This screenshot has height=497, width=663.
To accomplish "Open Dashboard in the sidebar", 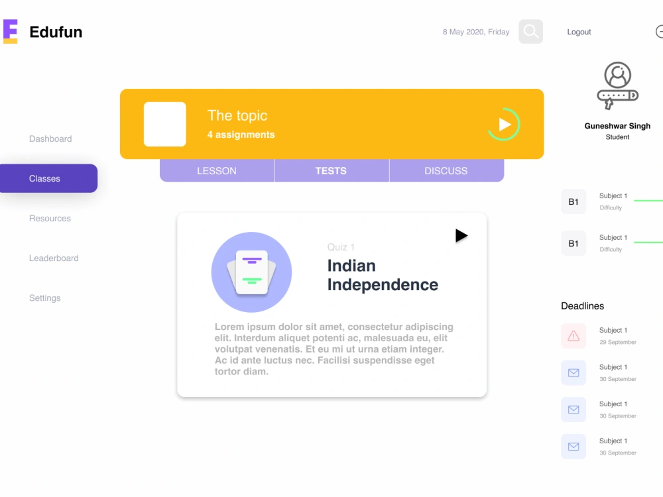I will (50, 138).
